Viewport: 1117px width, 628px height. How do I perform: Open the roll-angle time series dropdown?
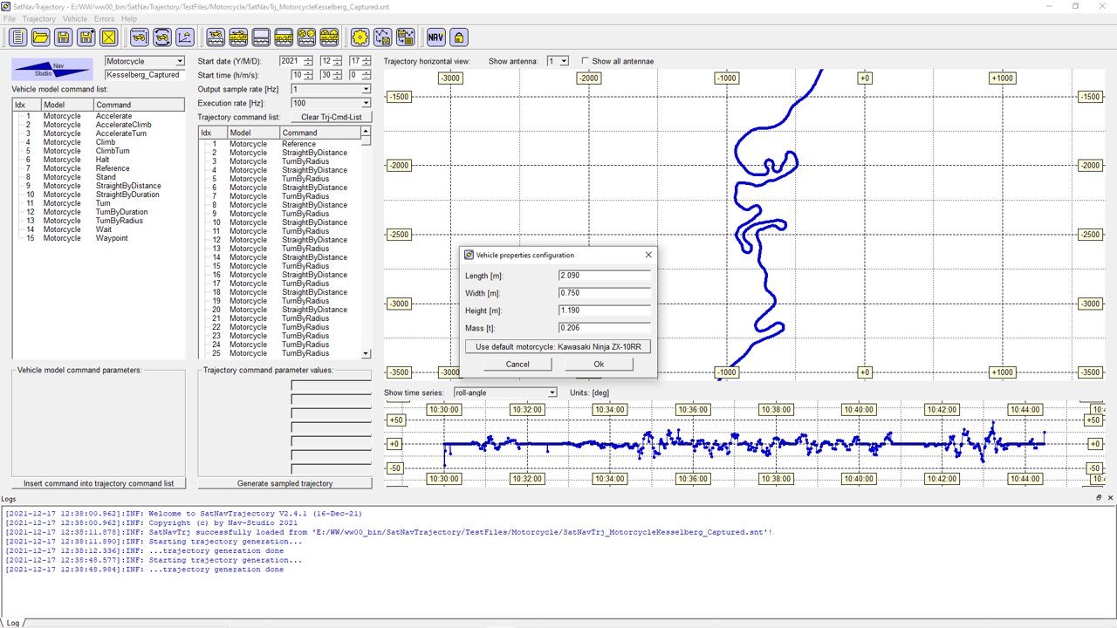click(x=552, y=392)
